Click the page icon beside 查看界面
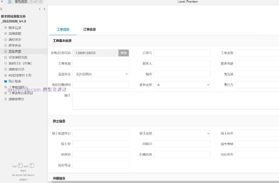Viewport: 279px width, 183px height. click(x=6, y=51)
